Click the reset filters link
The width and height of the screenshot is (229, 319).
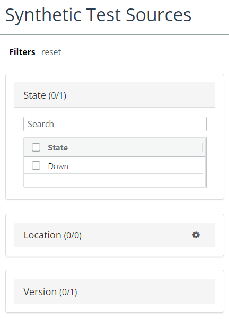pyautogui.click(x=51, y=52)
